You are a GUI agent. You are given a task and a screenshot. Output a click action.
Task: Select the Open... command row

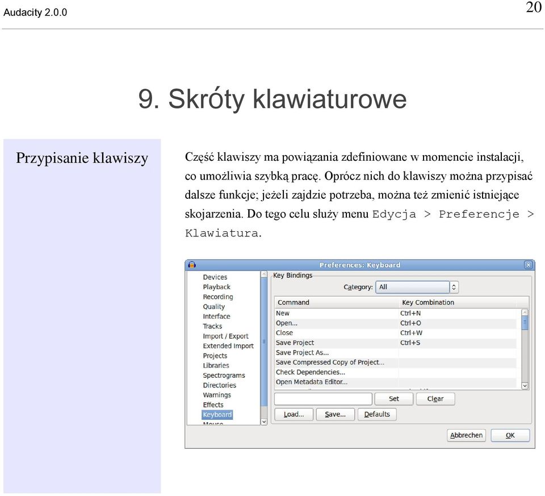coord(396,323)
